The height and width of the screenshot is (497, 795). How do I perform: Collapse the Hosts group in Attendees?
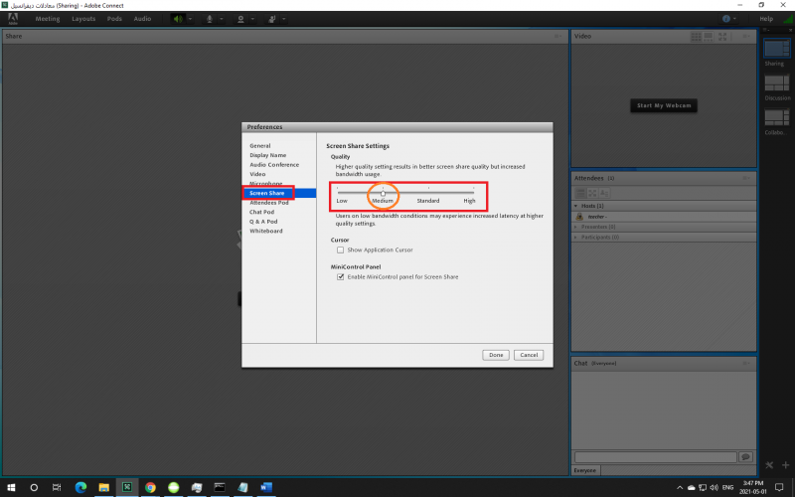coord(576,206)
